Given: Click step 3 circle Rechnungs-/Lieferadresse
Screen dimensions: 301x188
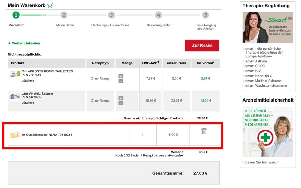Looking at the screenshot, I should click(111, 15).
